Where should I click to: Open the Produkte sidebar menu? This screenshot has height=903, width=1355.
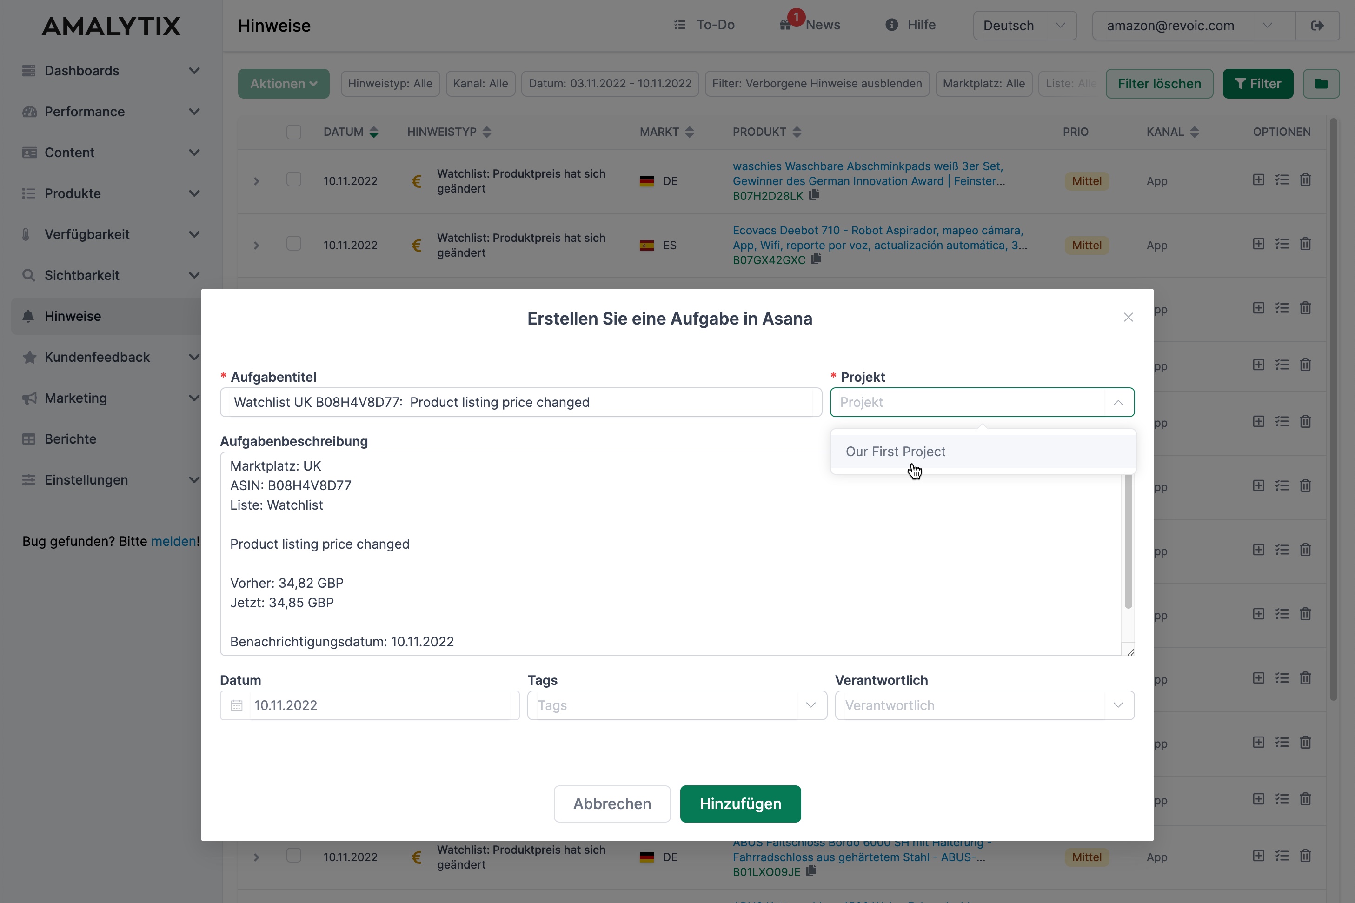(111, 193)
